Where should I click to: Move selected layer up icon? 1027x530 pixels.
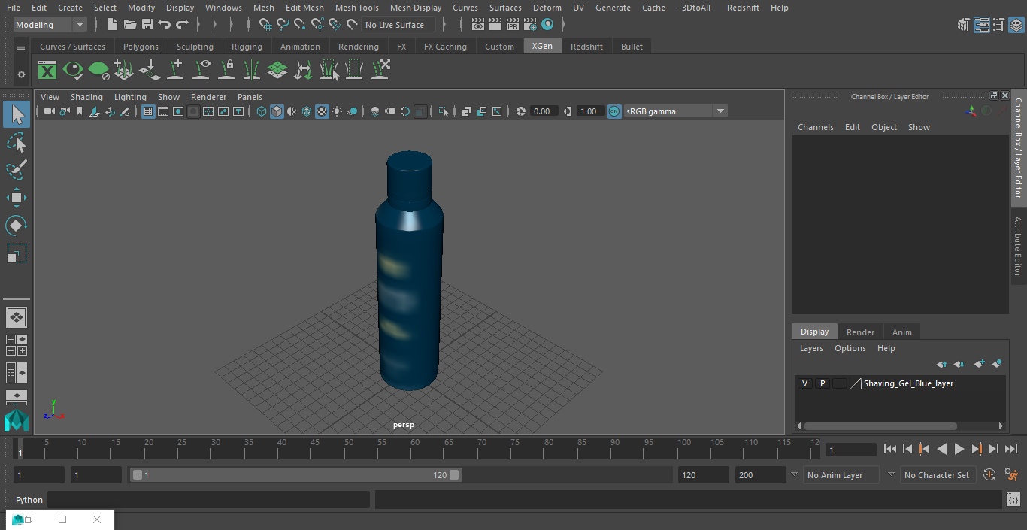[x=941, y=364]
